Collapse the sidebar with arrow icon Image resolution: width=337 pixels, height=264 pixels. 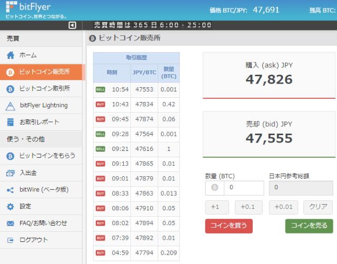tap(73, 25)
